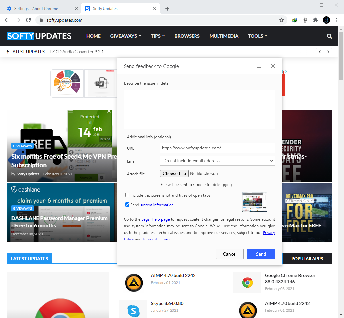
Task: Close the Send feedback to Google dialog
Action: pyautogui.click(x=273, y=66)
